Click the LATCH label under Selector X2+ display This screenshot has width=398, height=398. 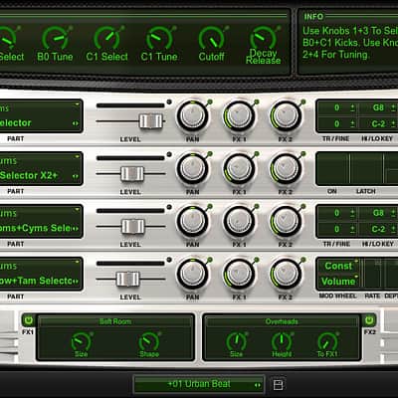(366, 191)
